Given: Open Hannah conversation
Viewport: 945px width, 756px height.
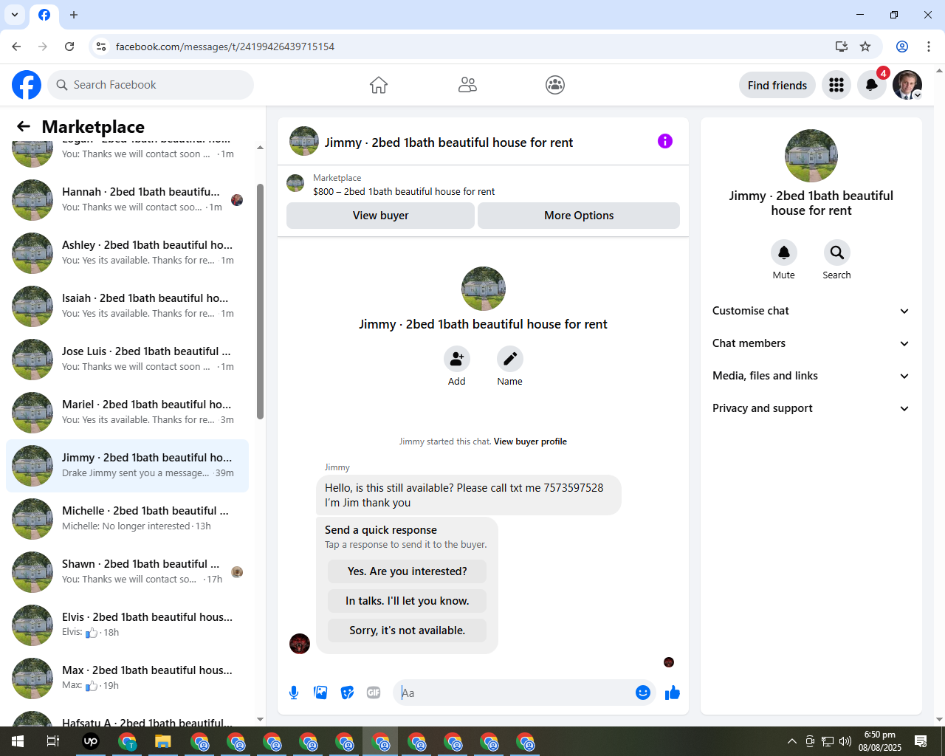Looking at the screenshot, I should [127, 199].
